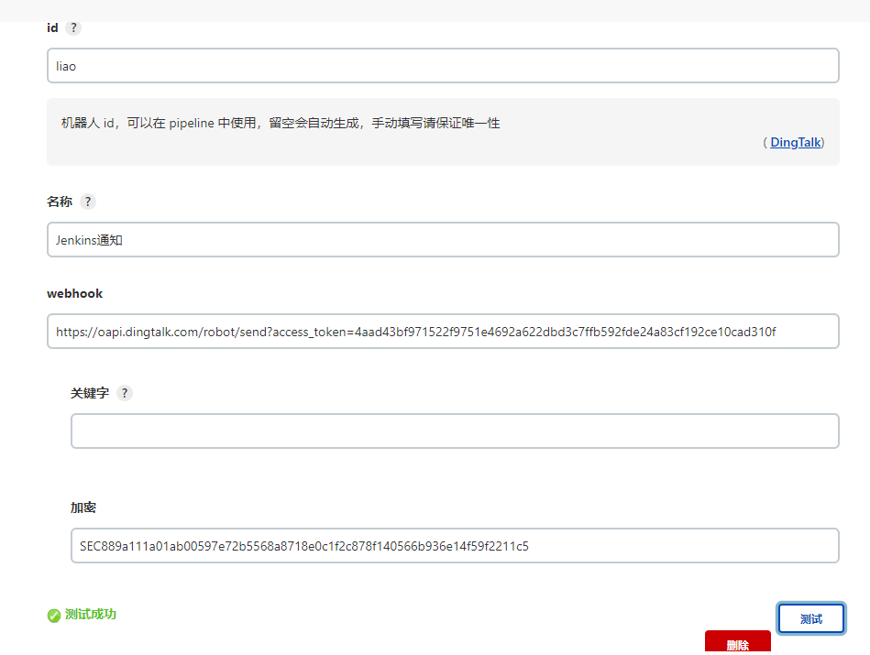This screenshot has height=655, width=870.
Task: Open the DingTalk link
Action: (795, 143)
